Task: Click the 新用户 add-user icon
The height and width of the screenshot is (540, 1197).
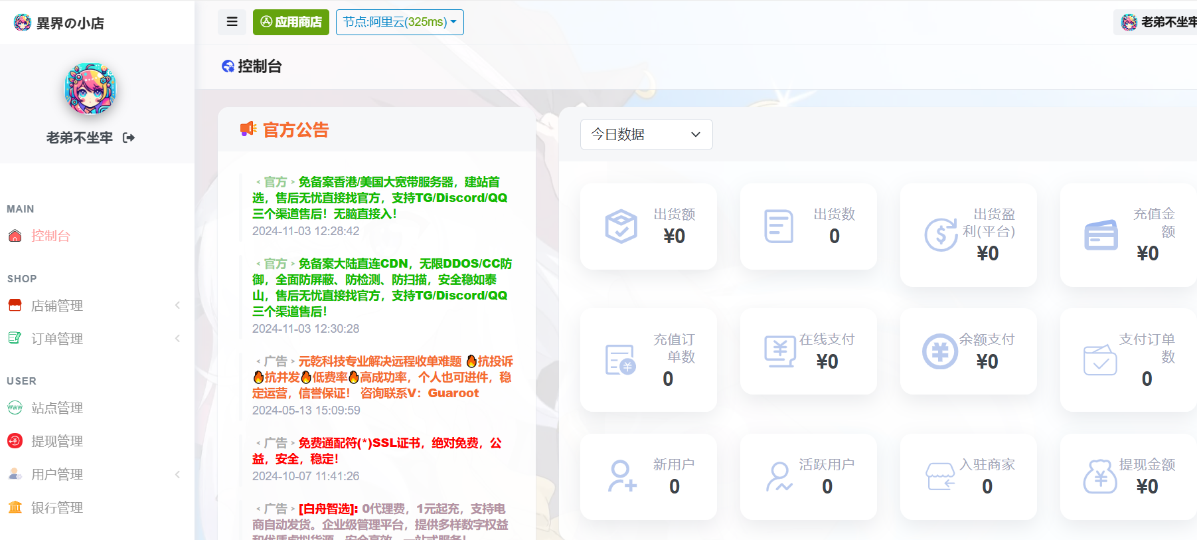Action: pos(622,476)
